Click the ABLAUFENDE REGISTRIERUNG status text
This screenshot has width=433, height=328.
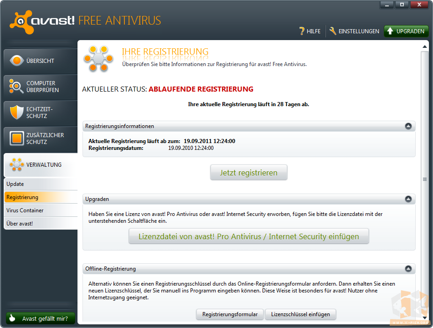click(201, 89)
